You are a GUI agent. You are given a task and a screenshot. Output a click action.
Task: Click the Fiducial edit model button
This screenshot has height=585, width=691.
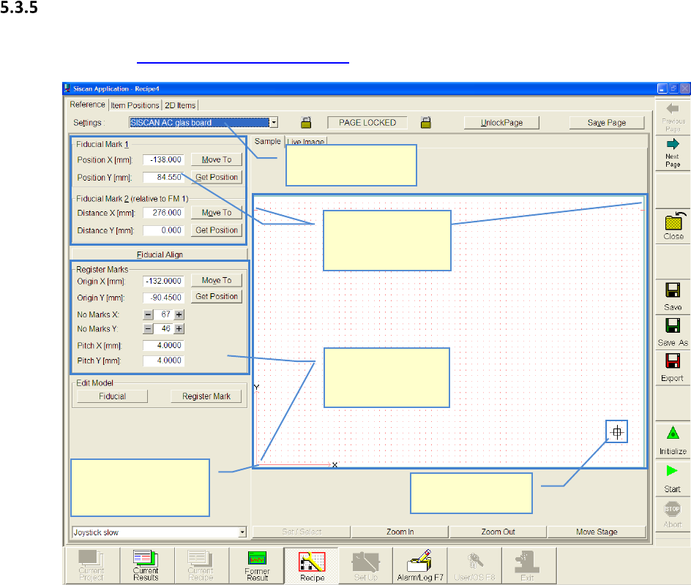[113, 396]
